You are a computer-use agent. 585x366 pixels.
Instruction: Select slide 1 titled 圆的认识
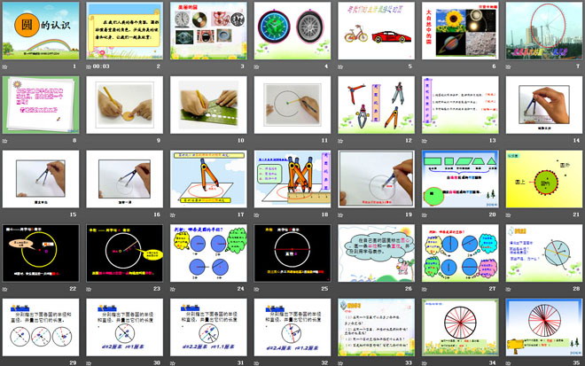41,31
